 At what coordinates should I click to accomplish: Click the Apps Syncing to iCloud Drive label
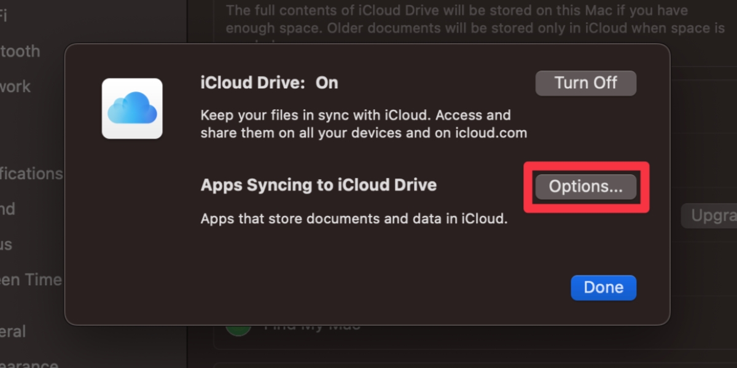[318, 185]
